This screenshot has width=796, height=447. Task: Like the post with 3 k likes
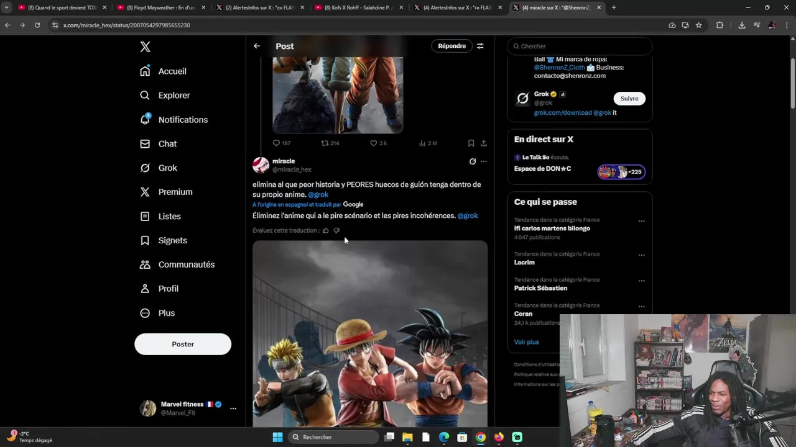[x=373, y=143]
